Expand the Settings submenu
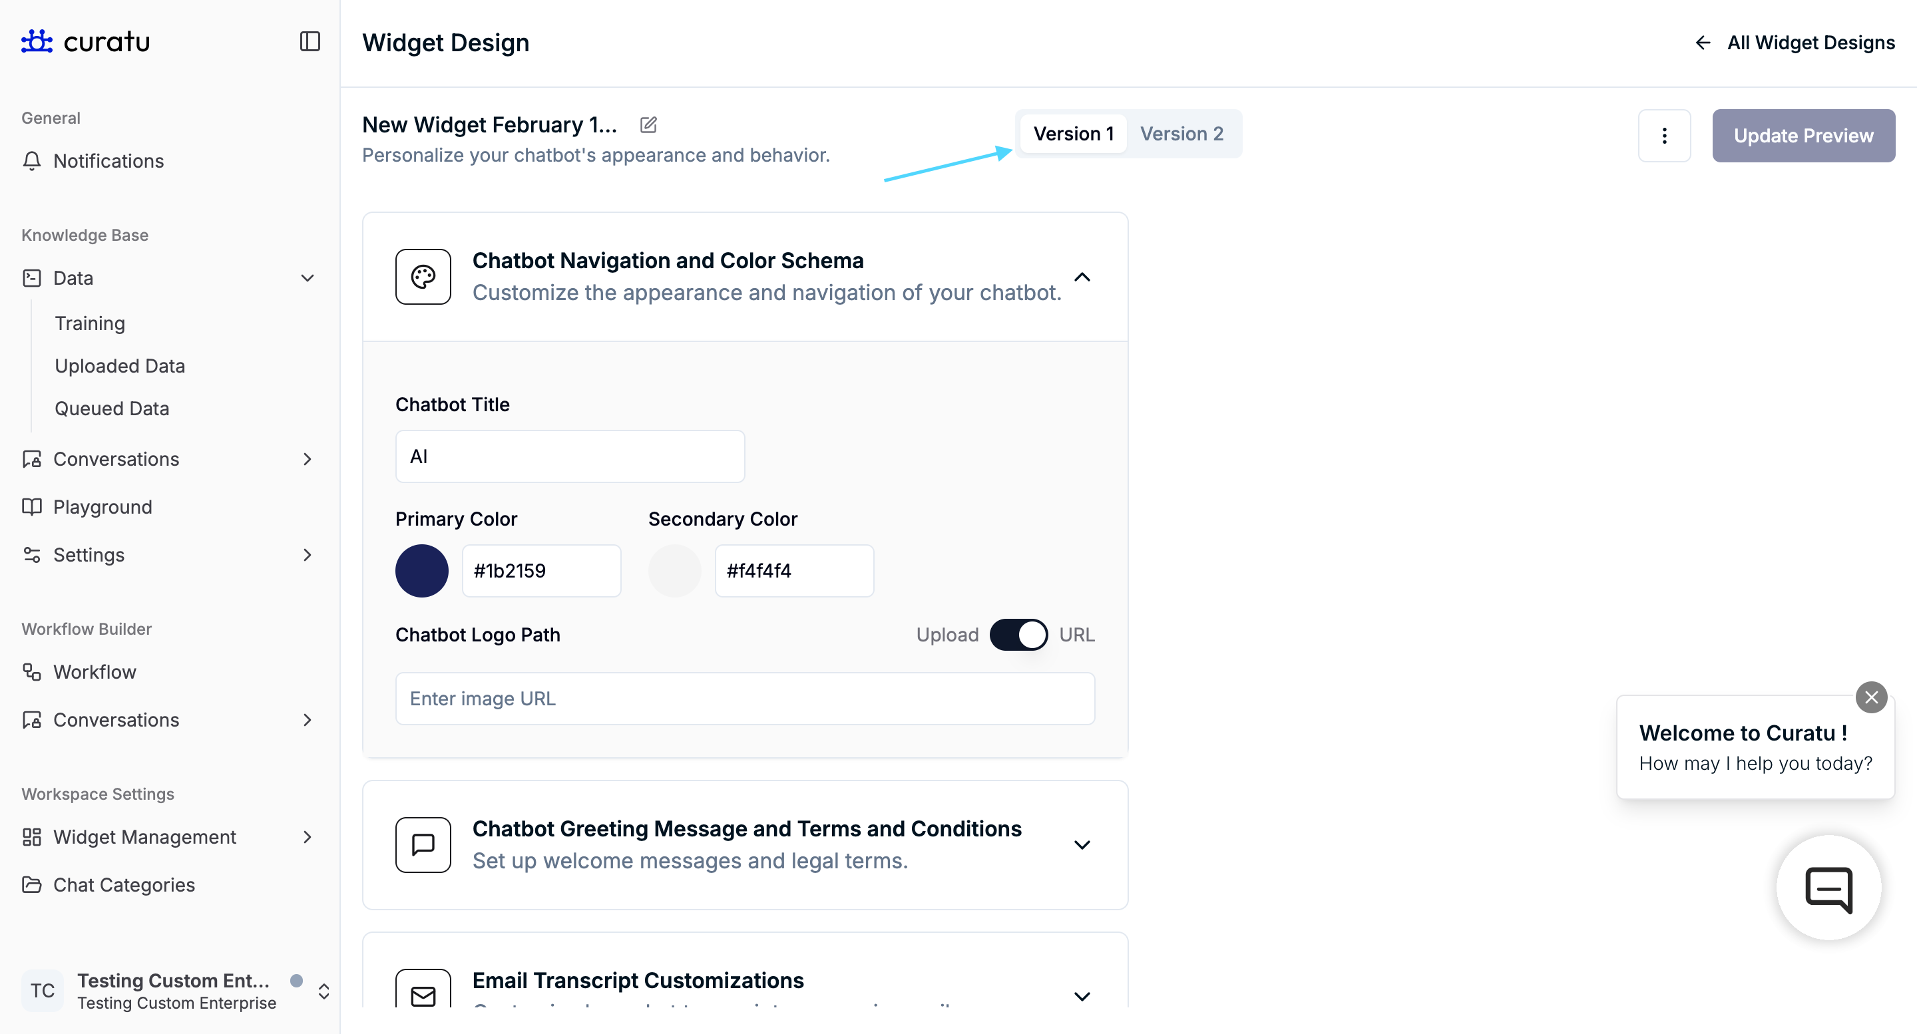This screenshot has height=1034, width=1917. point(307,555)
